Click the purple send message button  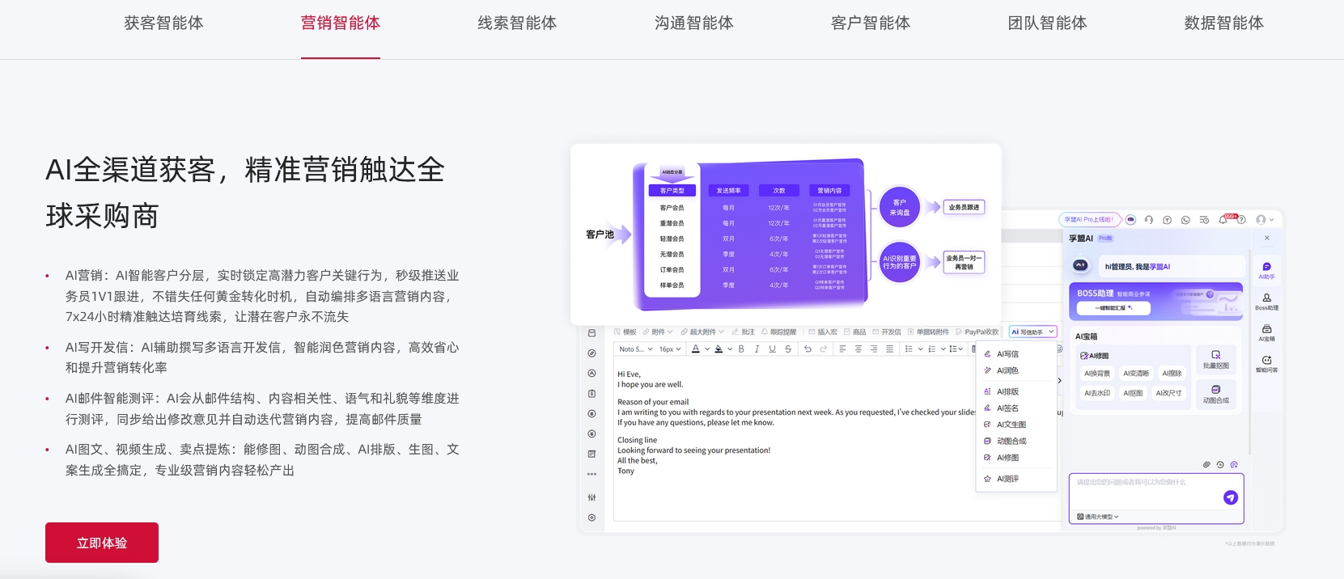[x=1230, y=497]
